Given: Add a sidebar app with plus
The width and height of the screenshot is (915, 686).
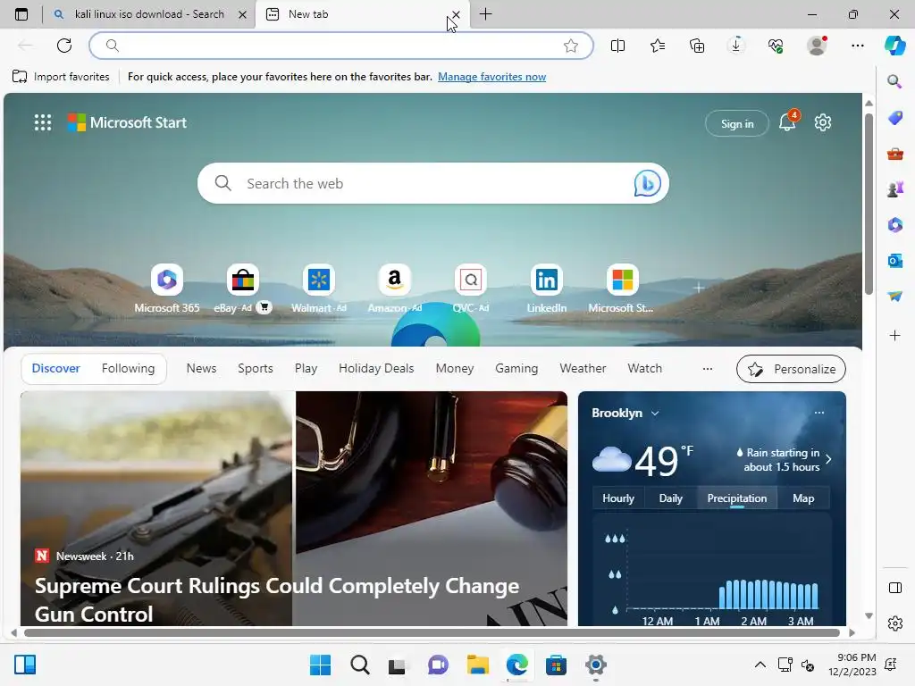Looking at the screenshot, I should tap(894, 336).
